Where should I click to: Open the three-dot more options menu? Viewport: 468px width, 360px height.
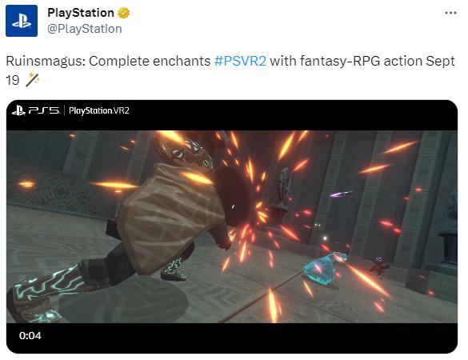click(x=450, y=13)
